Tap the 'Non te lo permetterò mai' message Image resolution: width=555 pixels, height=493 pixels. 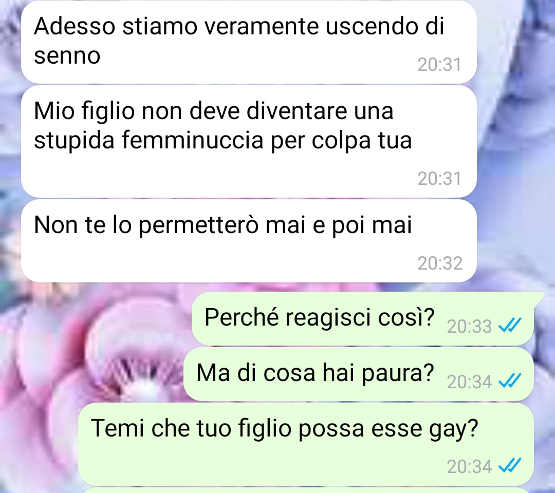249,241
